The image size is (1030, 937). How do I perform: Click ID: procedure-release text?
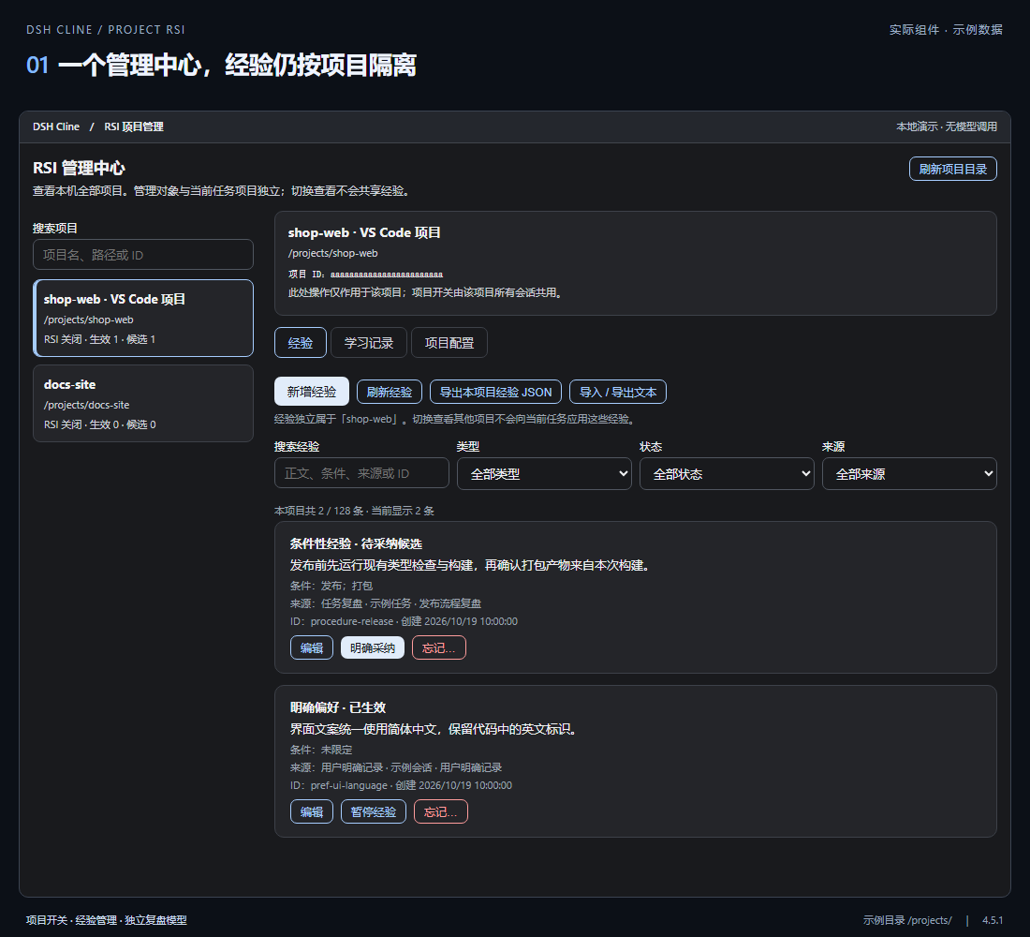tap(342, 621)
